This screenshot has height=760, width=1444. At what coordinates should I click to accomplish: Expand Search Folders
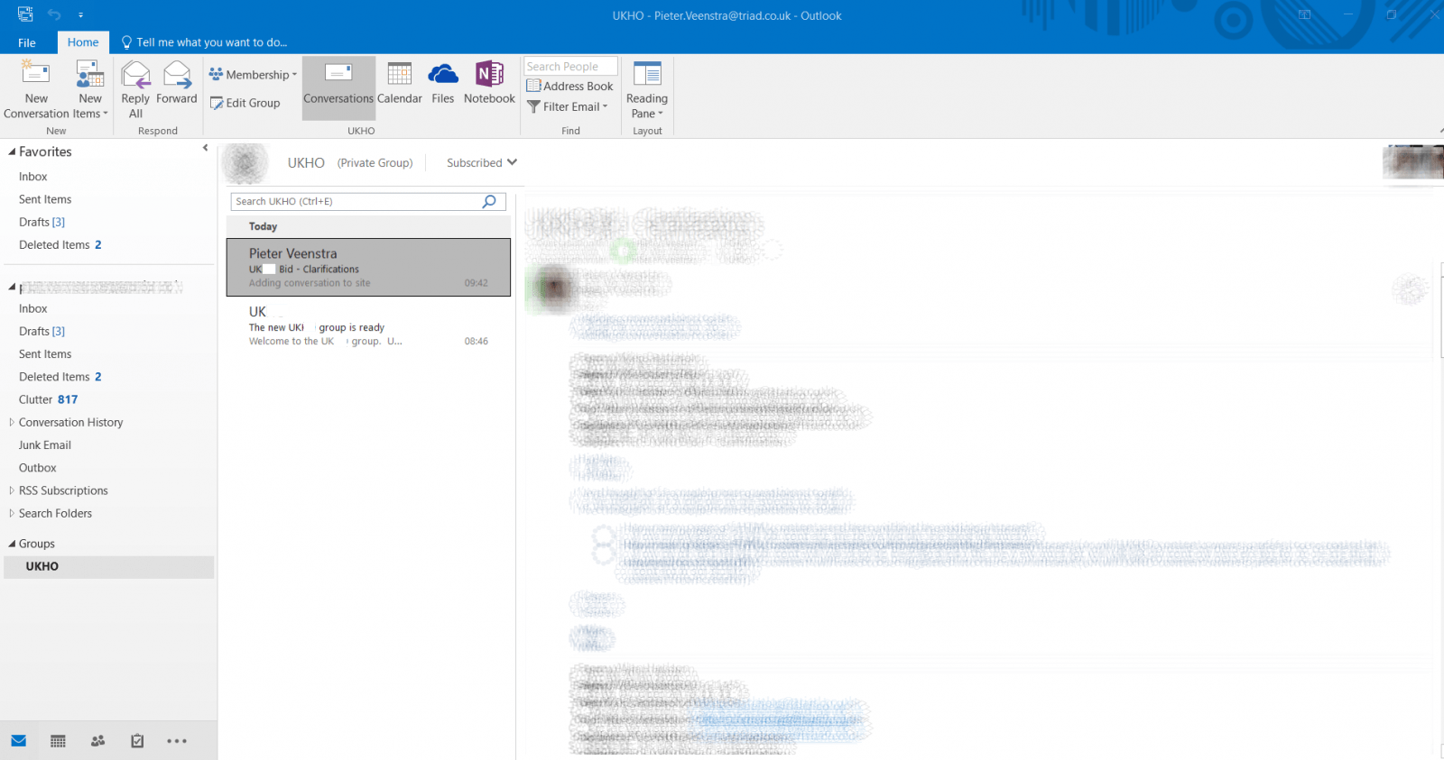click(12, 513)
